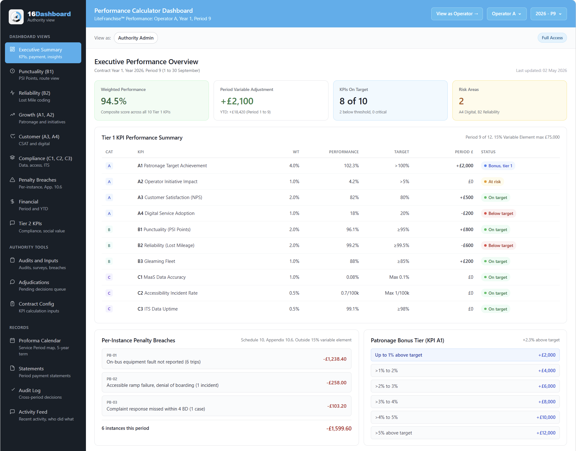The height and width of the screenshot is (451, 576).
Task: Click the >1% to 2% bonus tier
Action: [465, 371]
